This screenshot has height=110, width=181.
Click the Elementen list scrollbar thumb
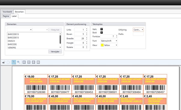pos(60,39)
